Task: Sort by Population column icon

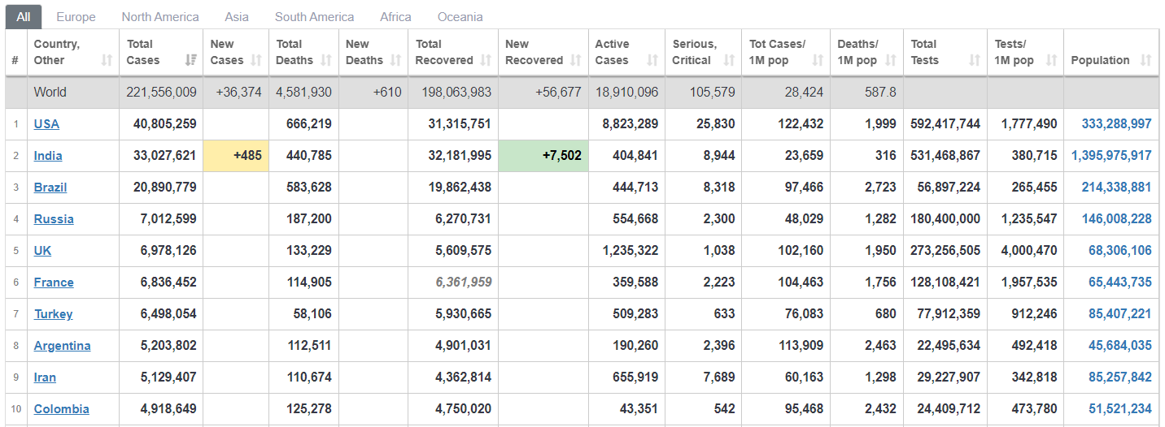Action: pyautogui.click(x=1146, y=60)
